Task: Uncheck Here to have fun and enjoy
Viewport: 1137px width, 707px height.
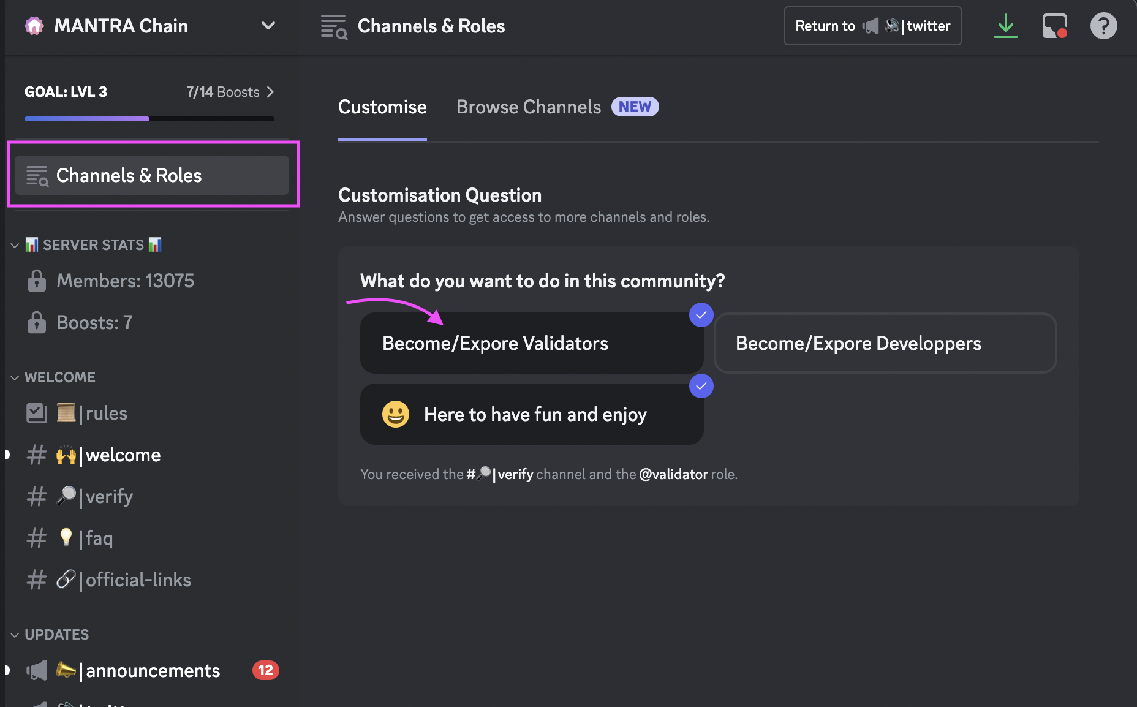Action: (531, 414)
